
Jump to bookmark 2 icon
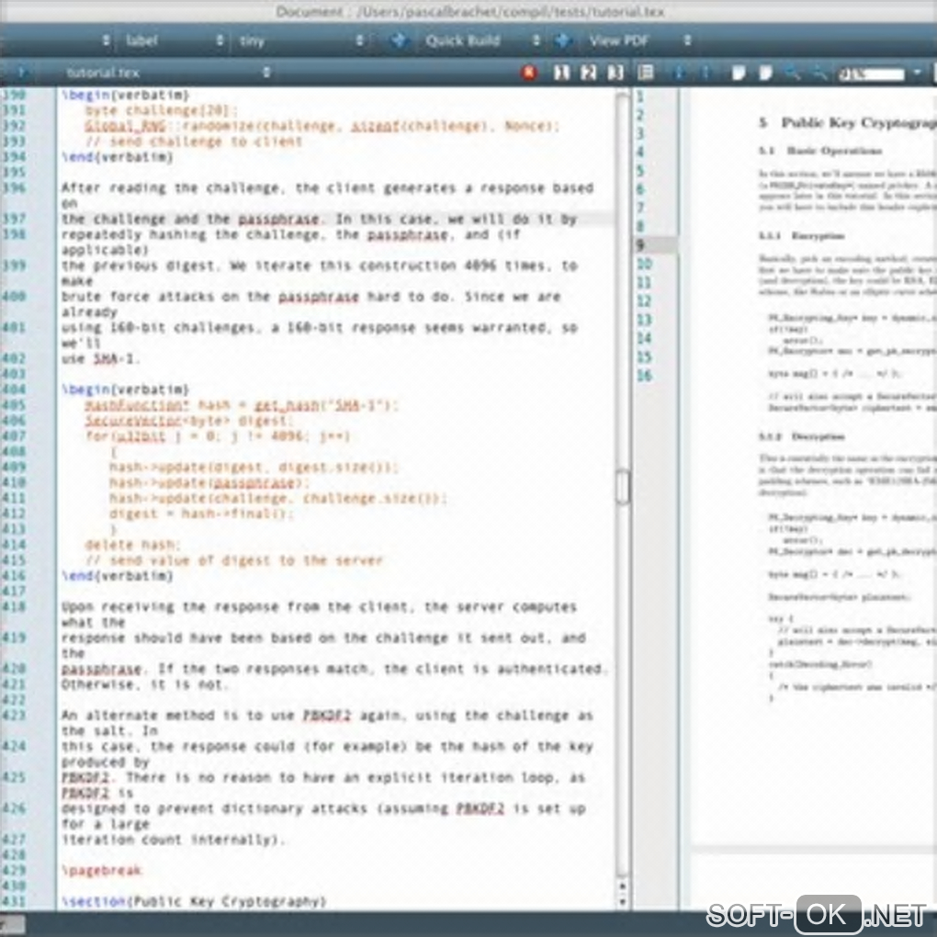click(x=588, y=73)
